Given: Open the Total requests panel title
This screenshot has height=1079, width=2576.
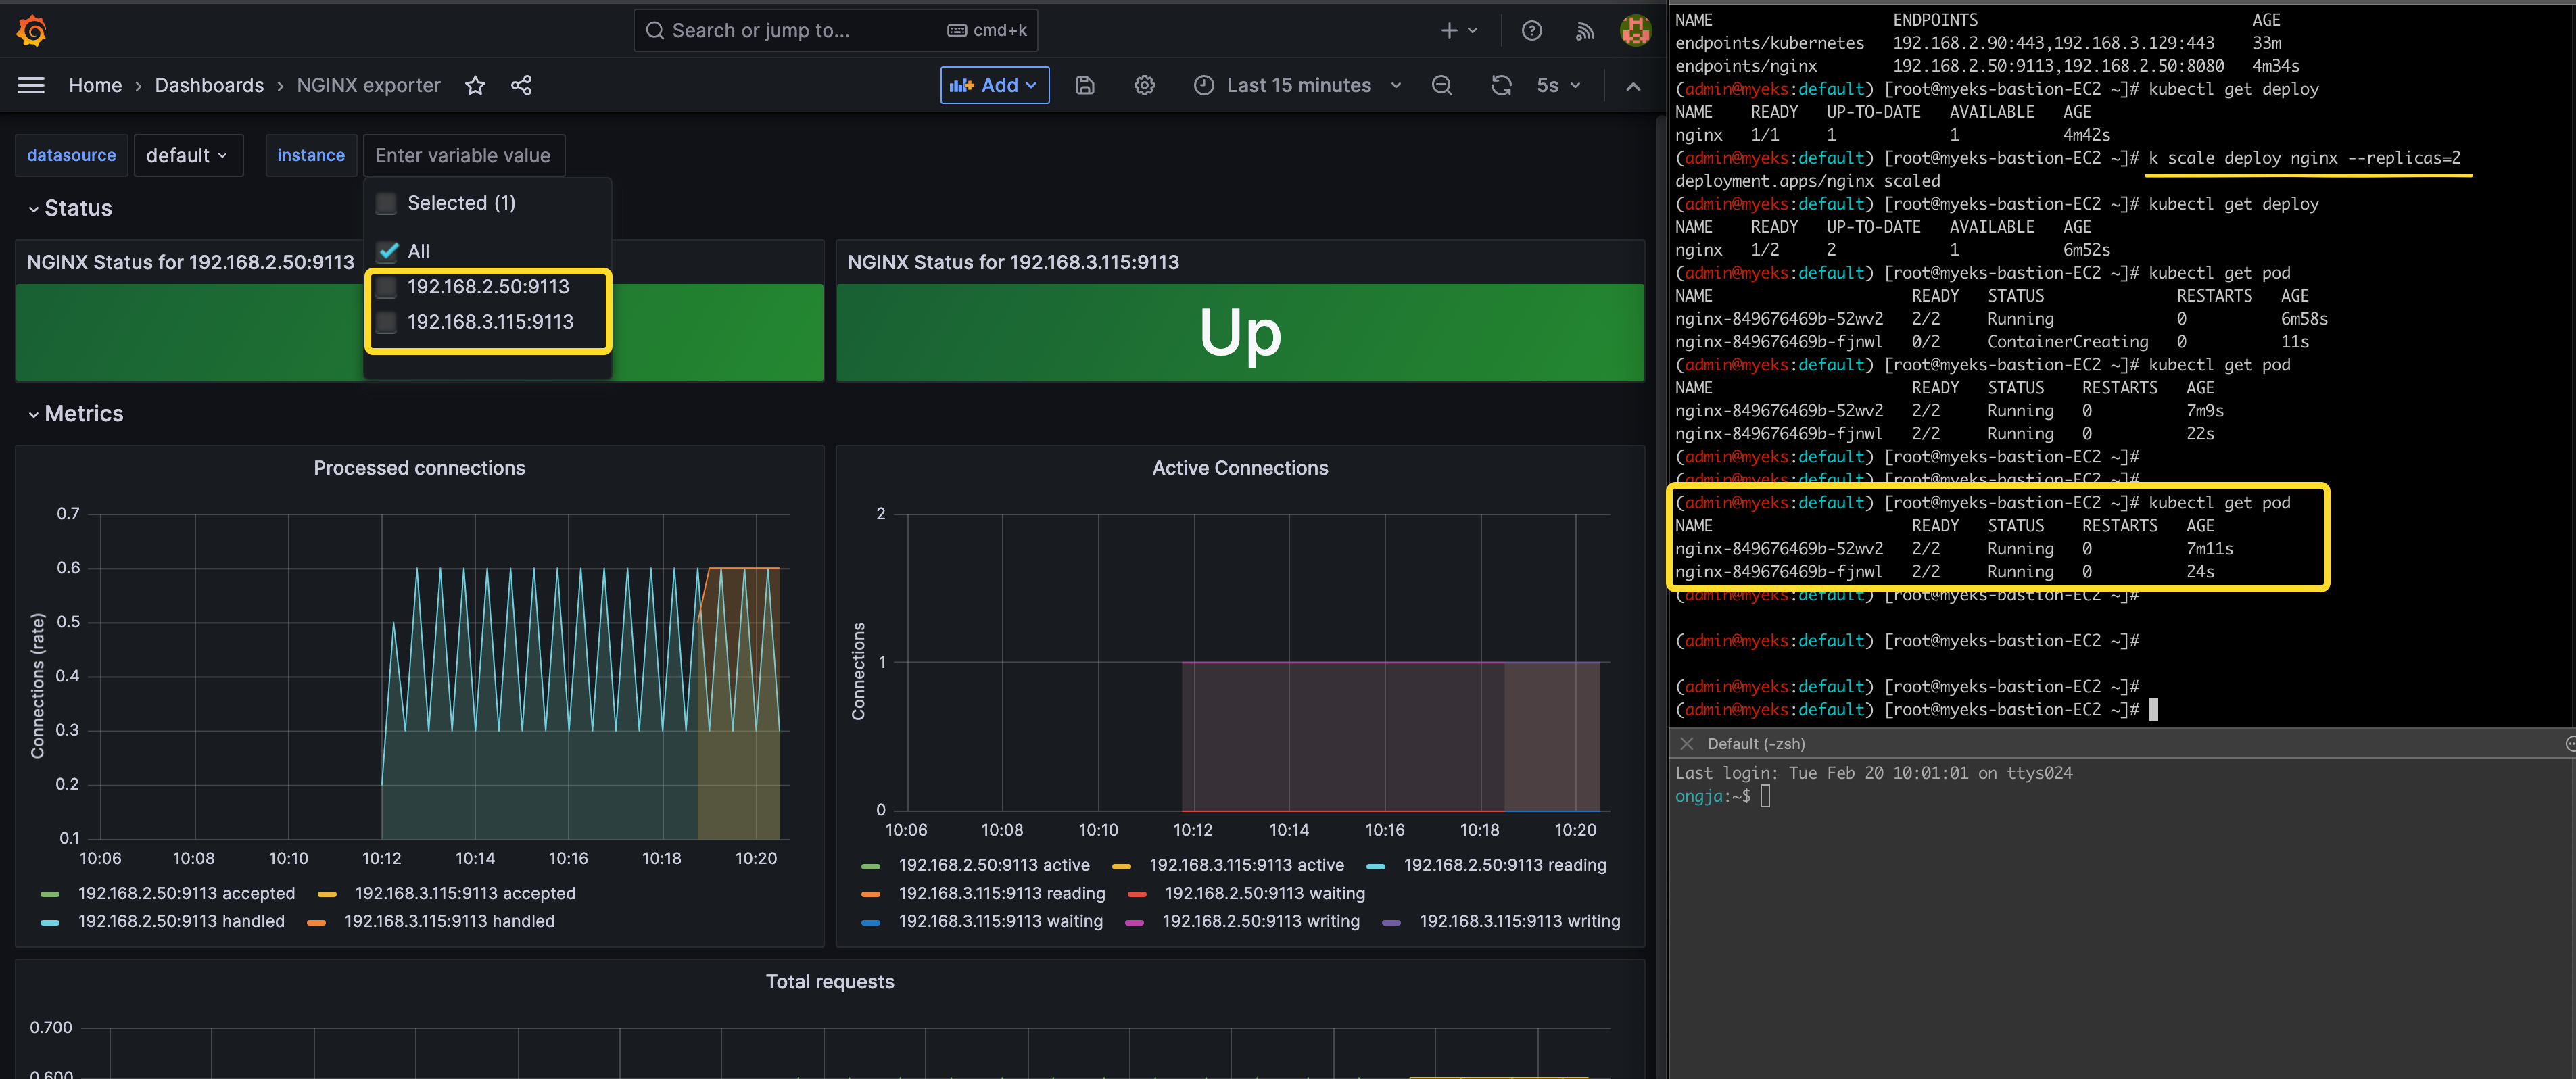Looking at the screenshot, I should [830, 982].
